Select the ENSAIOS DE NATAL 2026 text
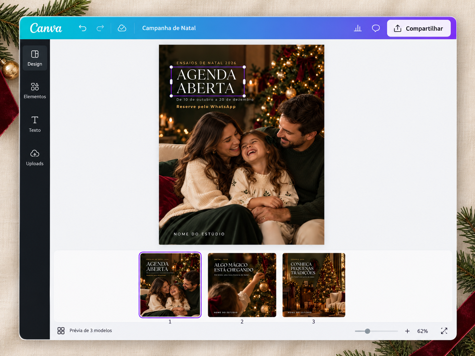This screenshot has height=356, width=475. click(206, 63)
